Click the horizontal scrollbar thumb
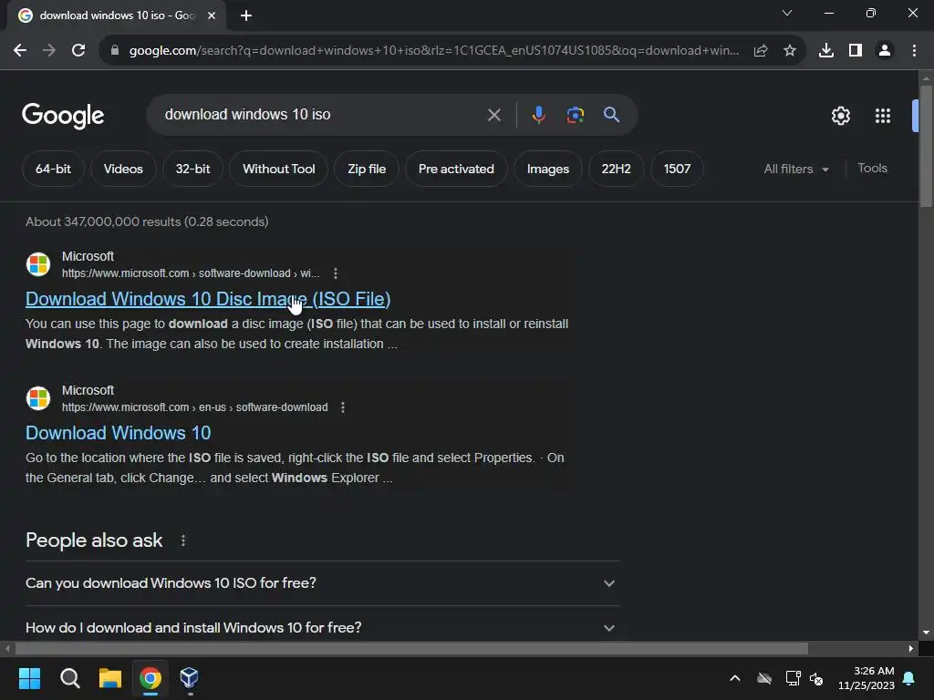Screen dimensions: 934x700 (x=411, y=648)
